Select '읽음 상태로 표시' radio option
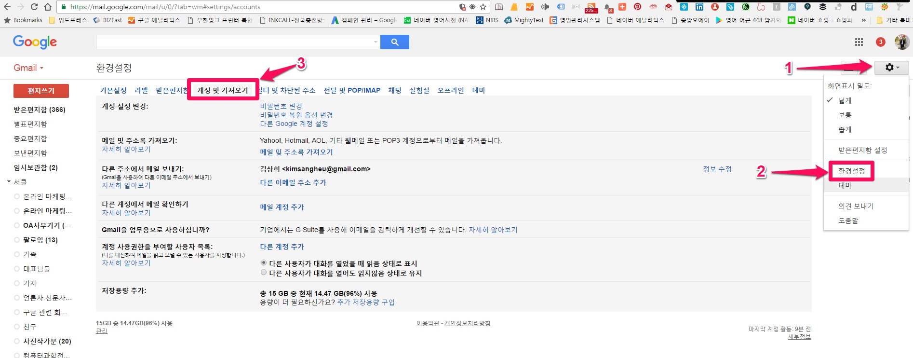Image resolution: width=913 pixels, height=358 pixels. [x=264, y=263]
